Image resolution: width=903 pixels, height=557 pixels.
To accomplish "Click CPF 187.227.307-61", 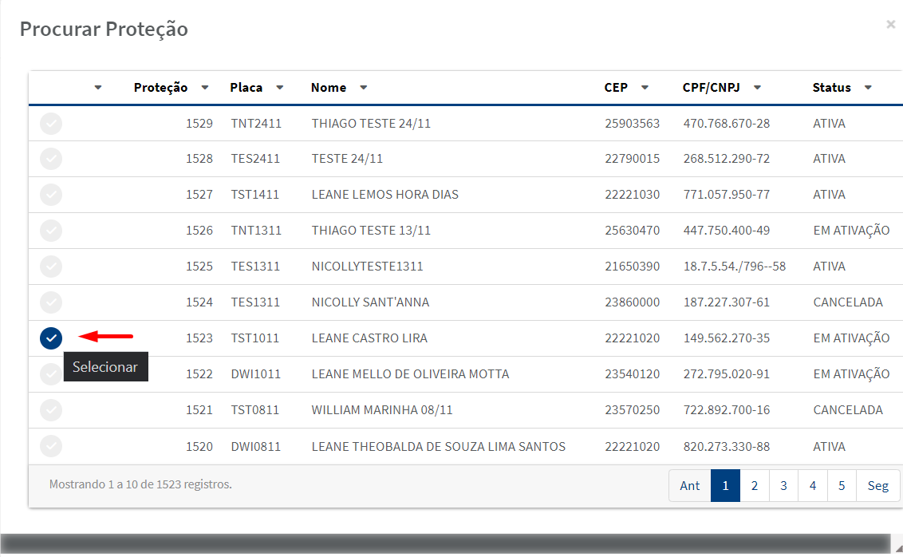I will pyautogui.click(x=726, y=302).
